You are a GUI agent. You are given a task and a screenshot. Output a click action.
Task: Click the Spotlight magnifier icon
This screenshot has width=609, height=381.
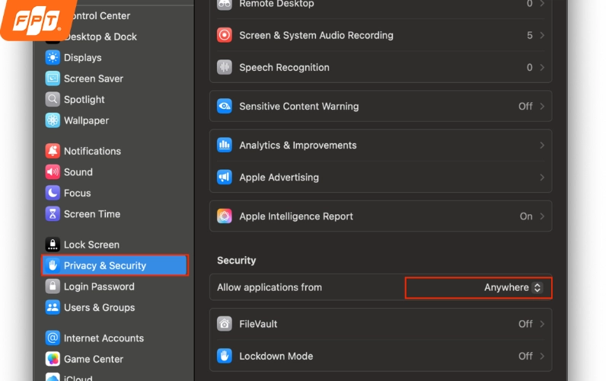pyautogui.click(x=53, y=100)
